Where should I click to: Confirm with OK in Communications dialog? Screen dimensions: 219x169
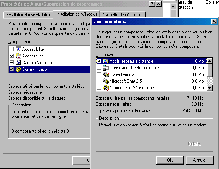point(170,160)
